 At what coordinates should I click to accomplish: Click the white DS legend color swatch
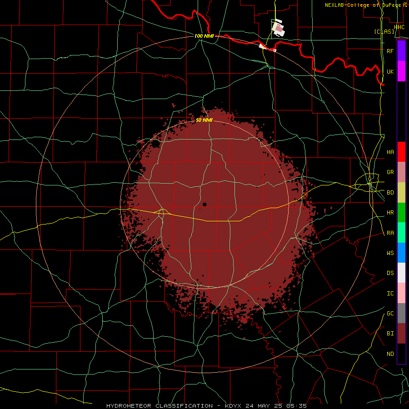coord(401,273)
